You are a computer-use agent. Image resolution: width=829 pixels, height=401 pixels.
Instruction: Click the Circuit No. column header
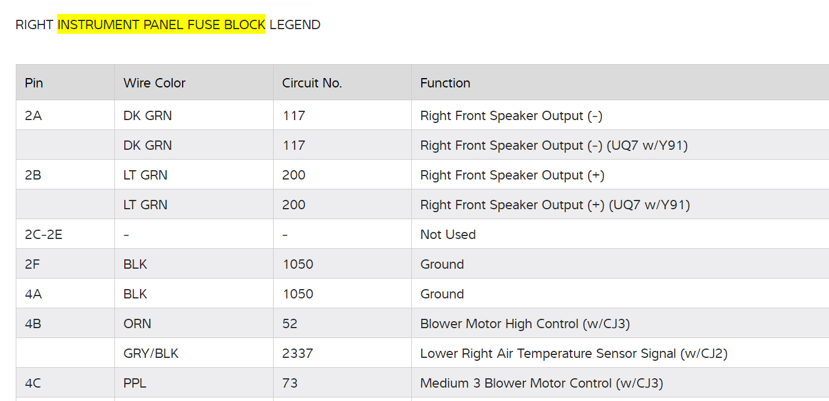pos(312,83)
